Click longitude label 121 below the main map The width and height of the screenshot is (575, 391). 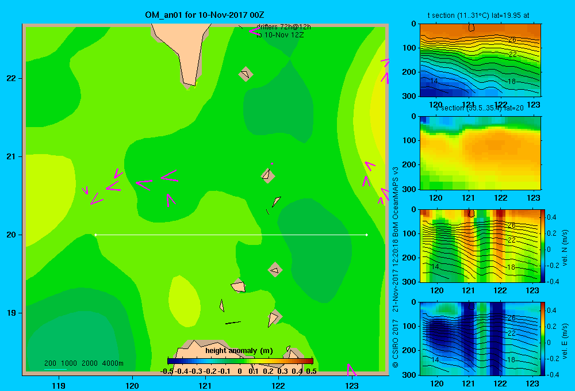pos(205,385)
